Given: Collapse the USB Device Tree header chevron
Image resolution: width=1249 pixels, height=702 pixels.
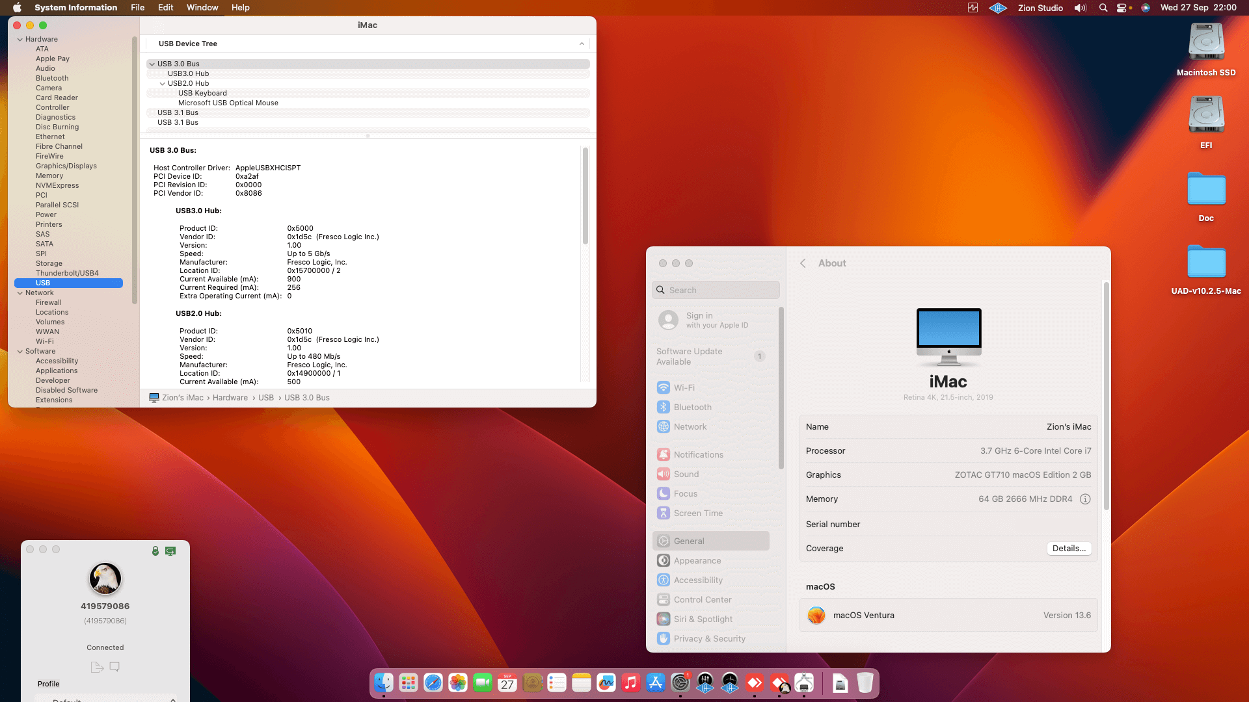Looking at the screenshot, I should pyautogui.click(x=582, y=44).
